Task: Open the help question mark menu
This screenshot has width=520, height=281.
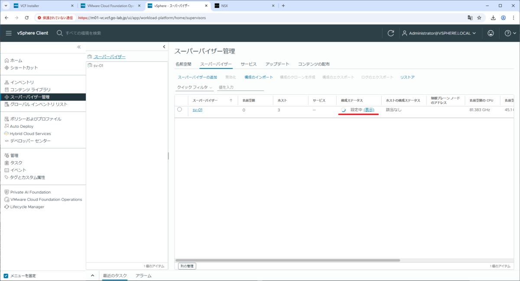Action: (510, 33)
